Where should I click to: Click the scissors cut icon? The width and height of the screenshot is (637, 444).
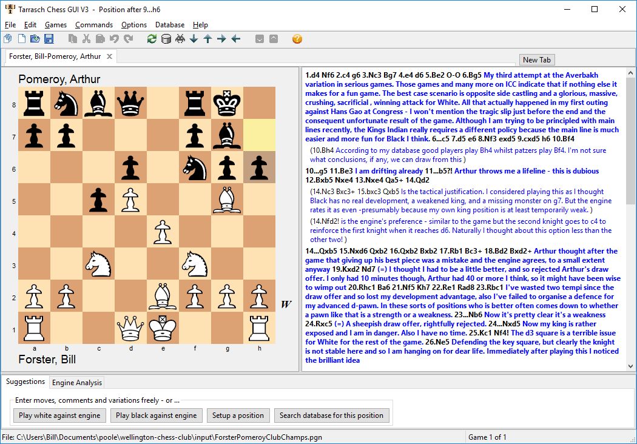click(x=87, y=39)
